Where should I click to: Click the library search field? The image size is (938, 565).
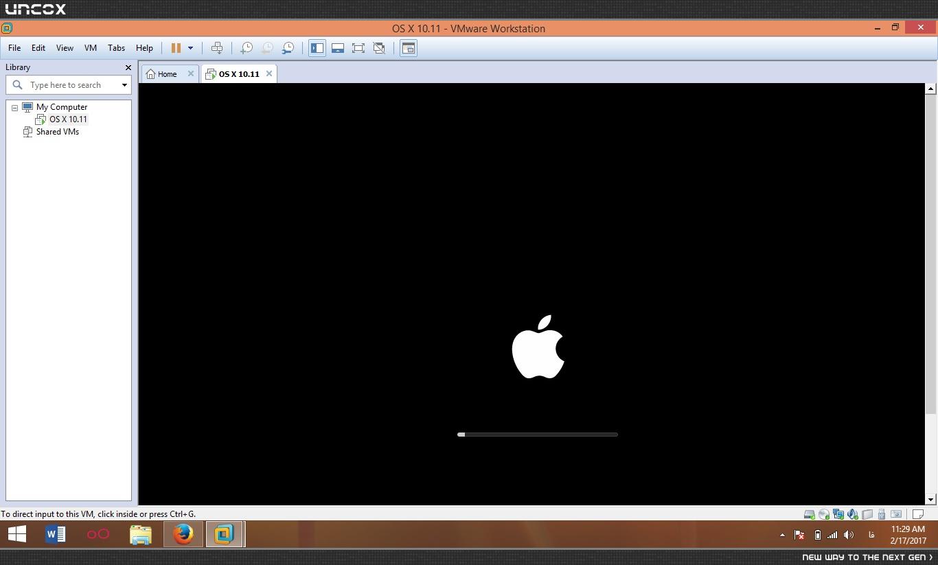69,85
